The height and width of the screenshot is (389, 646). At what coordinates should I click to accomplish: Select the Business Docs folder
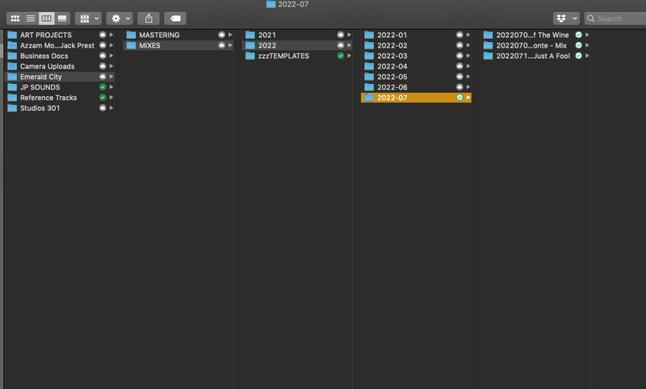59,56
